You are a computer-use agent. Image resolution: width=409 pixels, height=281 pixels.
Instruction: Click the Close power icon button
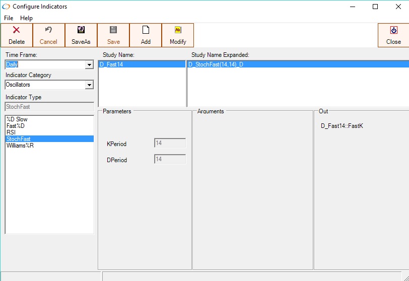pos(393,30)
